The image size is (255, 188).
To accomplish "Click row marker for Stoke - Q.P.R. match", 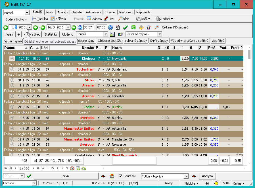I will pyautogui.click(x=12, y=80).
